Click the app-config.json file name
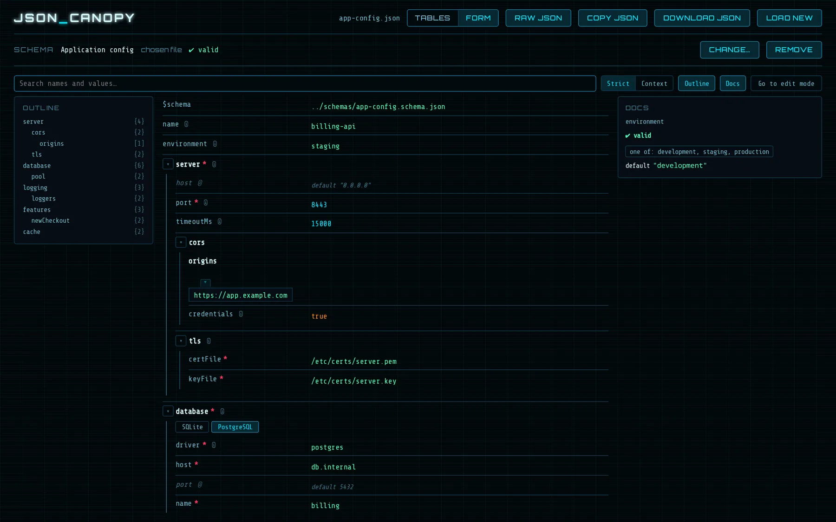Screen dimensions: 836x522 click(369, 18)
